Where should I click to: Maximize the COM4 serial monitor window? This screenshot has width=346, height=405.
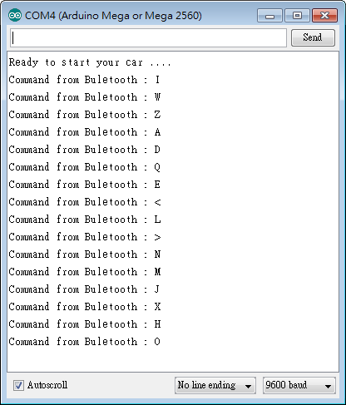(x=297, y=16)
